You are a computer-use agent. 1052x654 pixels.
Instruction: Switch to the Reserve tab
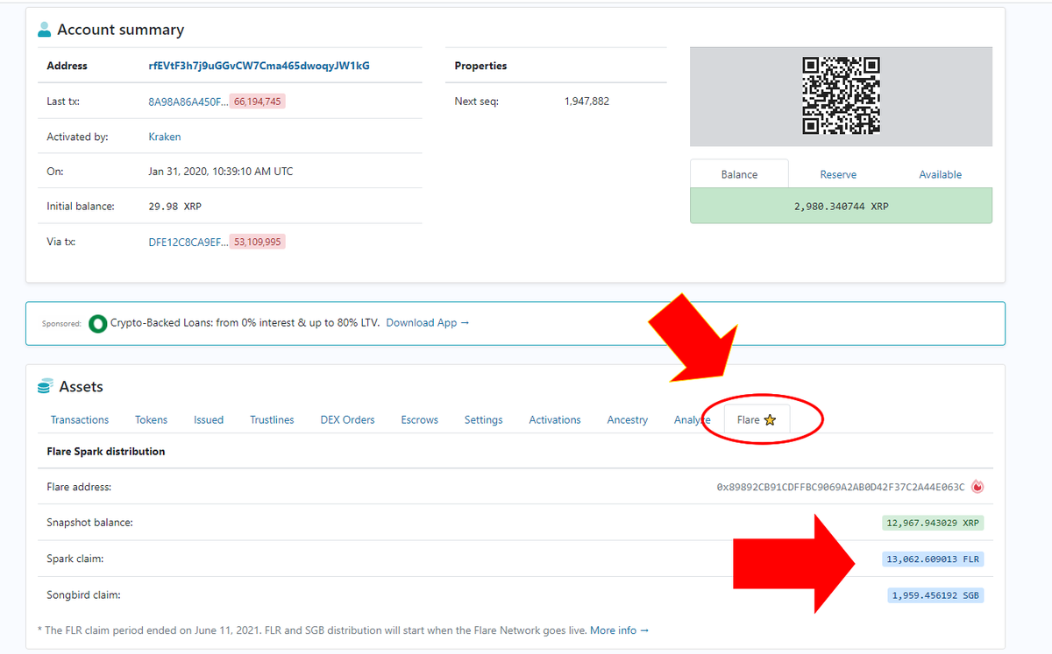838,174
